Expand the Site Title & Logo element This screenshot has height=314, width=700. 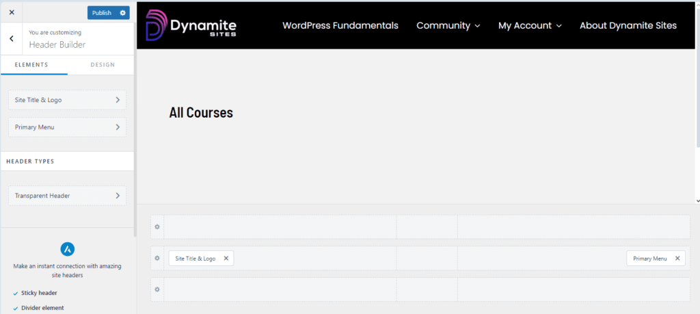(x=67, y=100)
